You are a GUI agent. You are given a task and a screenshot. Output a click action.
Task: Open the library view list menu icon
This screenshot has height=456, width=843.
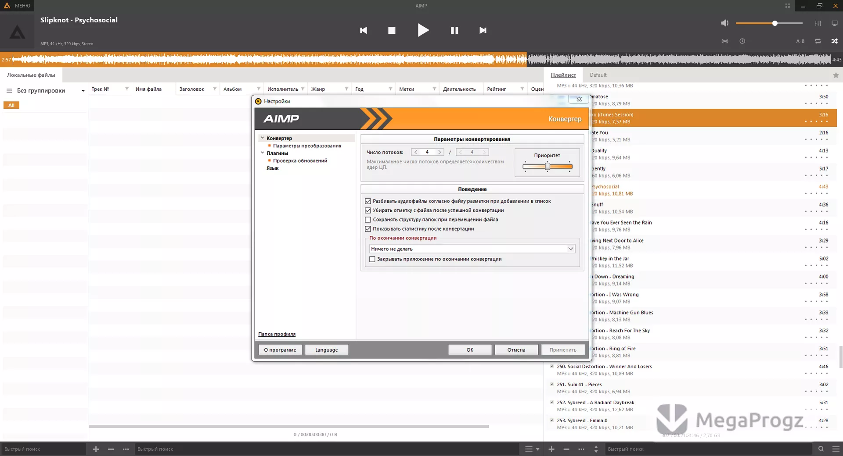pyautogui.click(x=532, y=449)
